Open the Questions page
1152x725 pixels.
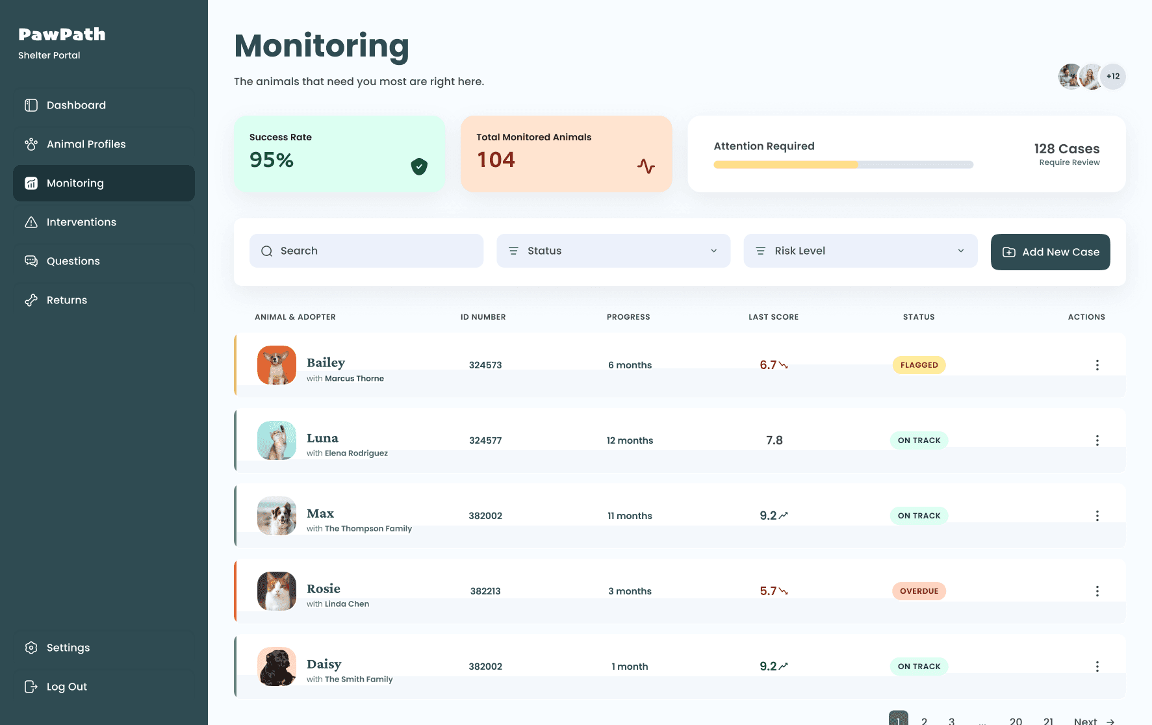click(104, 261)
